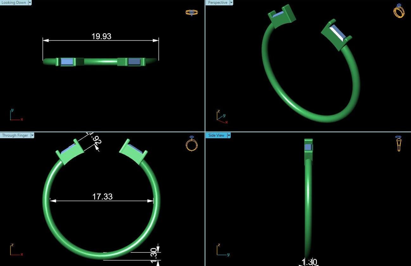Click the XYZ axis indicator in Perspective viewport
Image resolution: width=411 pixels, height=266 pixels.
coord(222,117)
